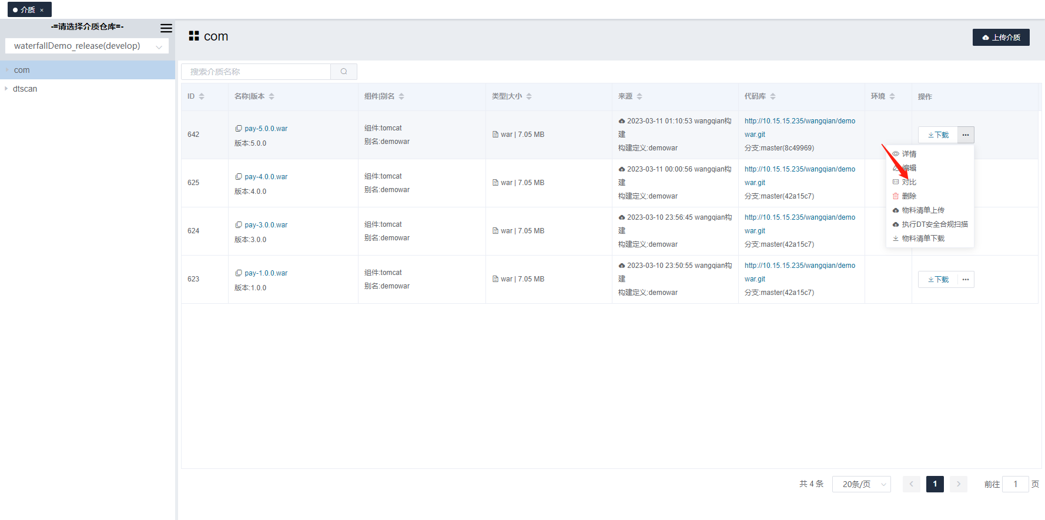
Task: Sort by the 来源 column arrows
Action: (x=639, y=96)
